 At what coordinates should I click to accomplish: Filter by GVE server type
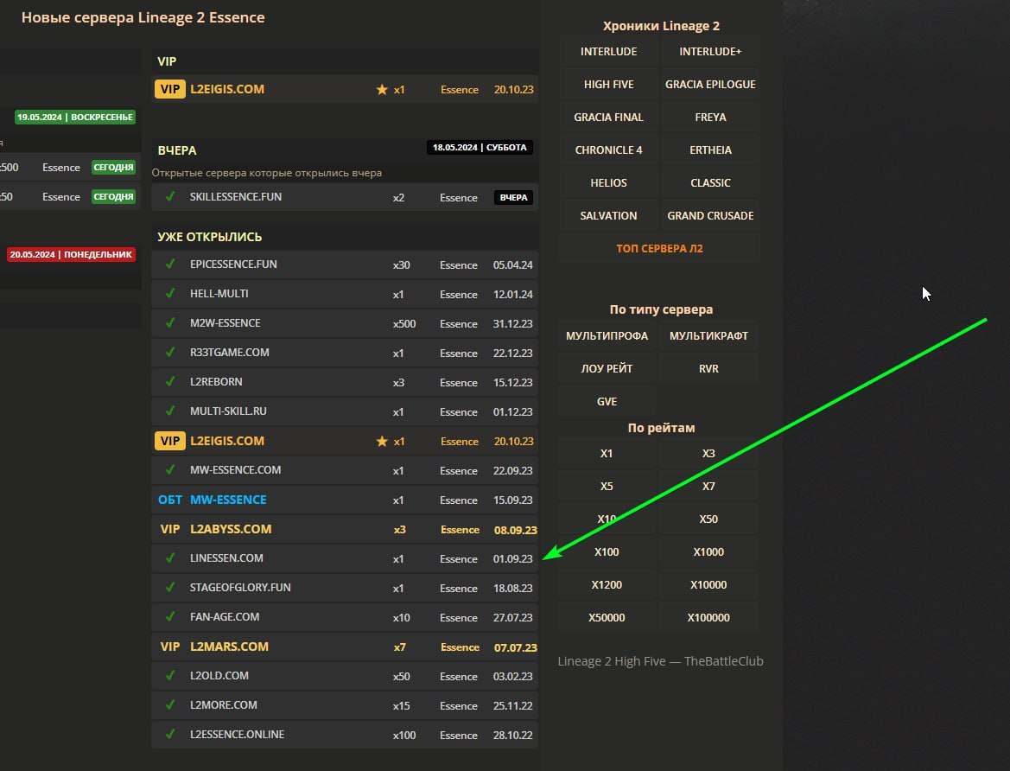tap(607, 402)
